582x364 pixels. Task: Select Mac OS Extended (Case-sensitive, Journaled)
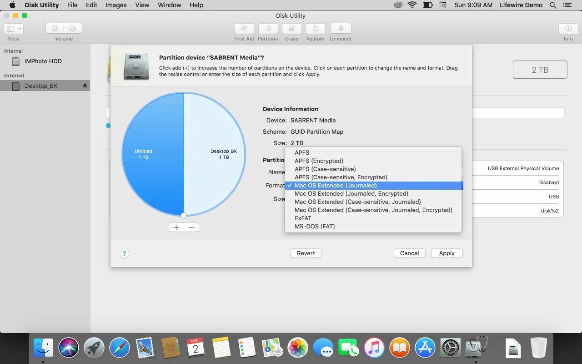tap(373, 202)
